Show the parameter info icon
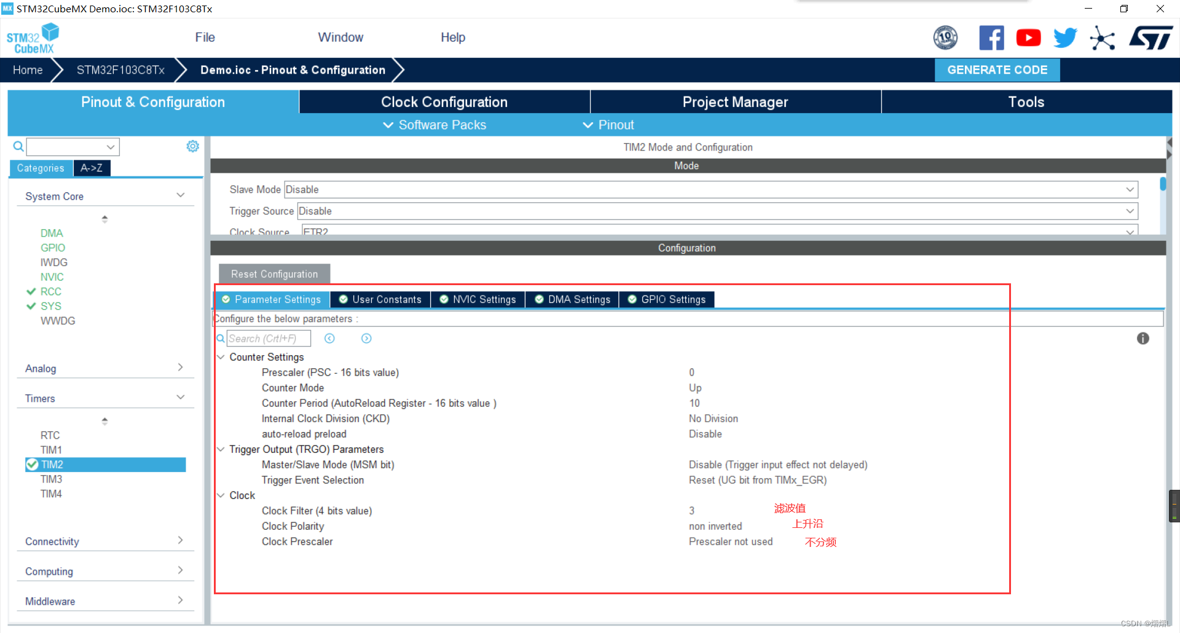 [1143, 339]
